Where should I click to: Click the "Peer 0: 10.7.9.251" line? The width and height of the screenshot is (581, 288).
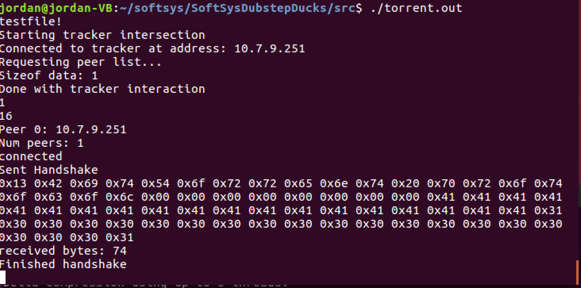click(63, 129)
